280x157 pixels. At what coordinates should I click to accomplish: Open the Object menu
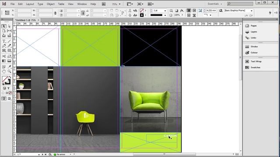click(51, 4)
